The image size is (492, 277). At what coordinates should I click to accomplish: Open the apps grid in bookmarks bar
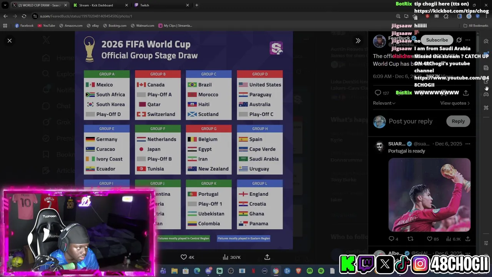coord(5,25)
